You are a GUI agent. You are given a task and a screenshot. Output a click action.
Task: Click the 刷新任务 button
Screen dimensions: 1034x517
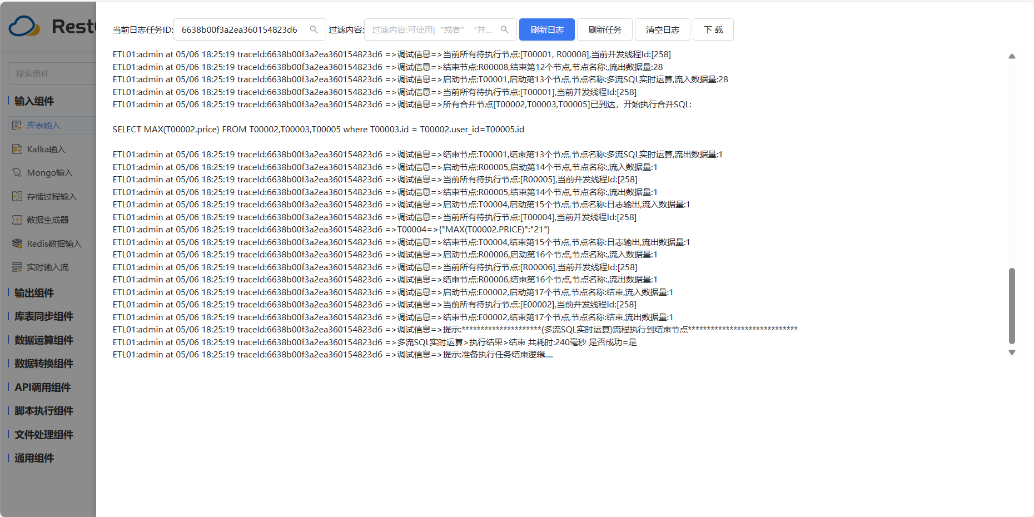pos(605,29)
